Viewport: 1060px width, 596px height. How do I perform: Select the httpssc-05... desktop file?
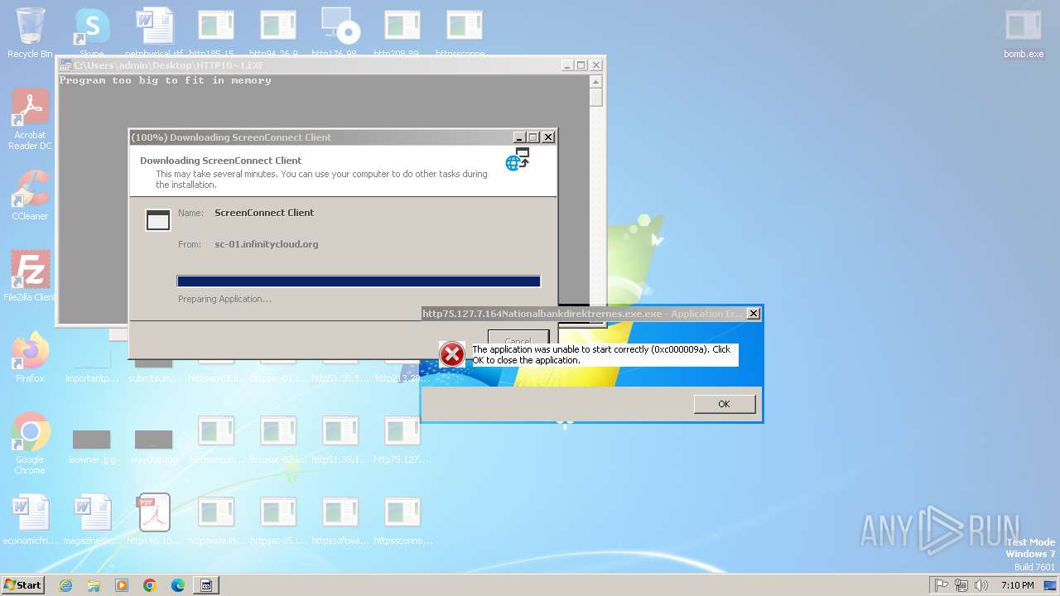[278, 519]
